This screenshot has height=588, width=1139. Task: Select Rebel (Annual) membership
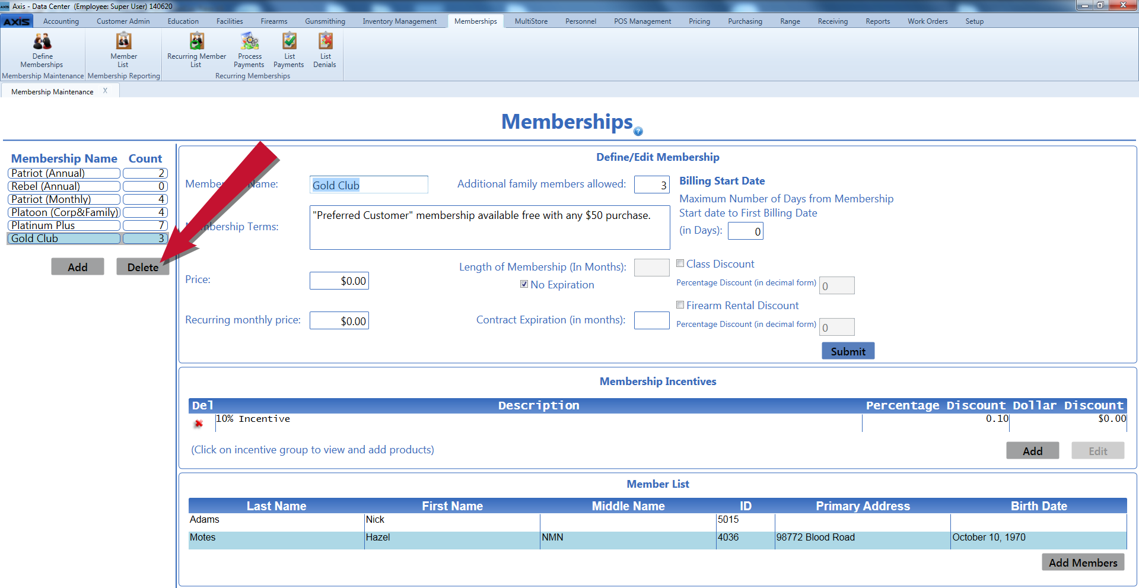coord(64,186)
